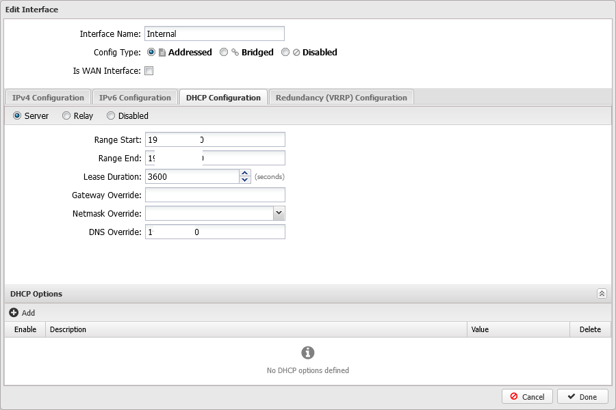
Task: Open the Netmask Override dropdown
Action: pos(279,213)
